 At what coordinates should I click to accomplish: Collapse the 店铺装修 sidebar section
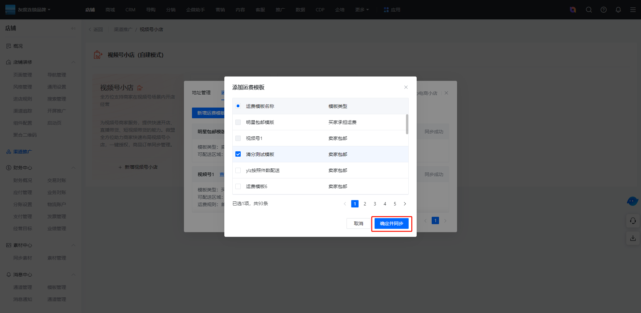(73, 62)
